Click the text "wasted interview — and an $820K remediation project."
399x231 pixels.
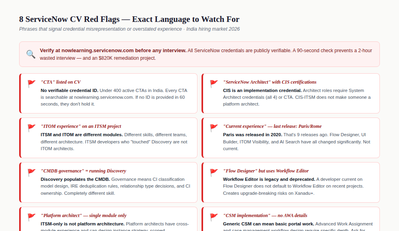(98, 58)
